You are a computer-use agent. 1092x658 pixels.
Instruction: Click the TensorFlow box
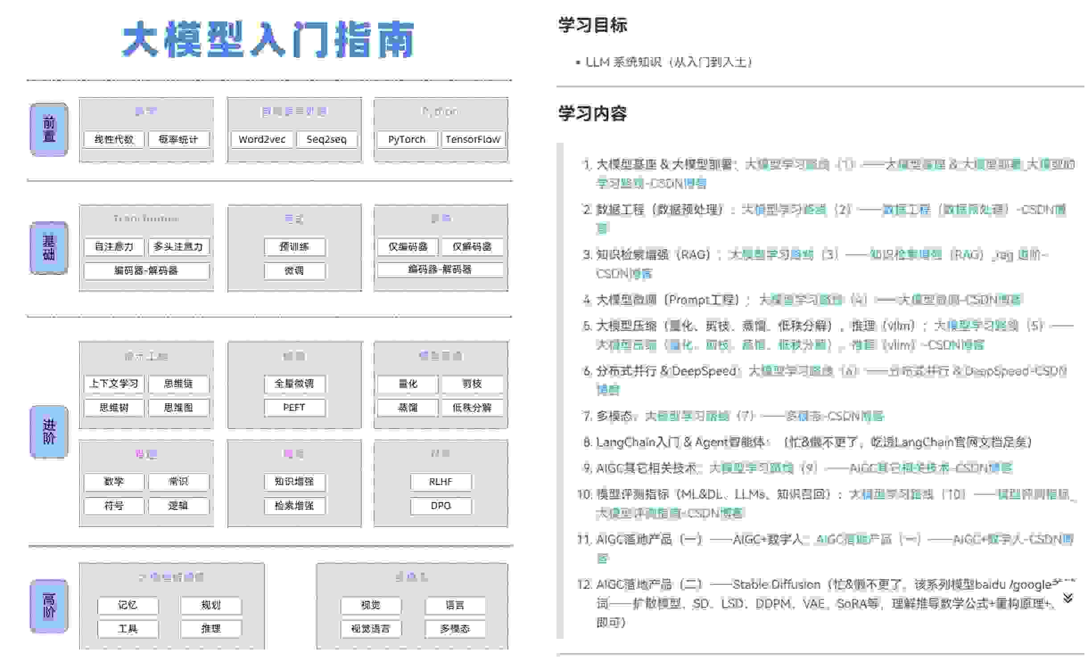pyautogui.click(x=473, y=139)
